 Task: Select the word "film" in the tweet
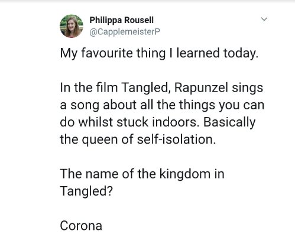click(x=107, y=87)
